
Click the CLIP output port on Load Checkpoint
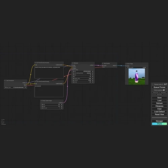(27, 84)
